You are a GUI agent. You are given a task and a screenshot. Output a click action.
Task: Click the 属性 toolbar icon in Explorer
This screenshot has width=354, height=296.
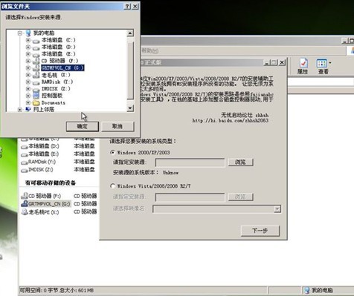click(x=303, y=66)
